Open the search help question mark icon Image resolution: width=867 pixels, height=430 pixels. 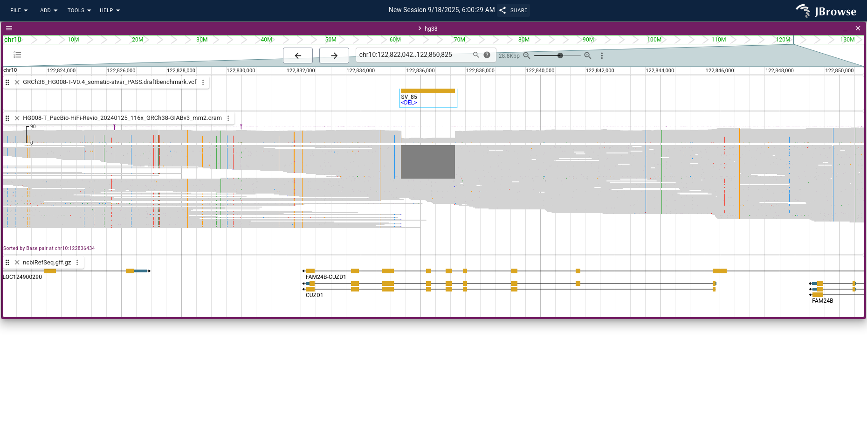(487, 55)
